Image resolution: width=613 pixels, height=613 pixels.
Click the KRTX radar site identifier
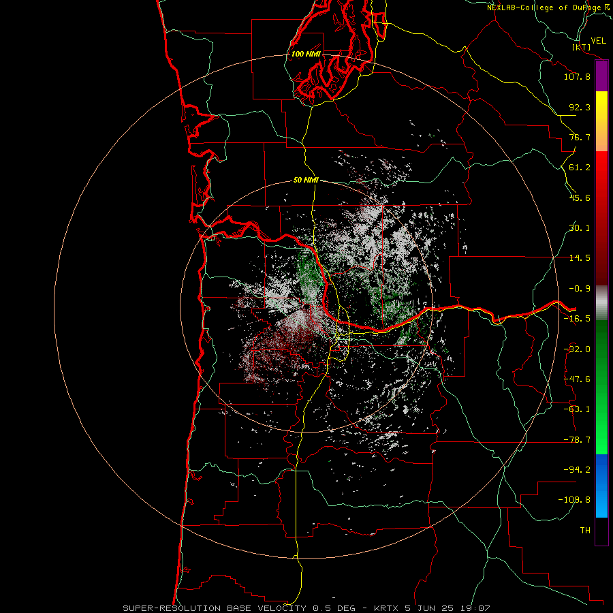point(386,608)
